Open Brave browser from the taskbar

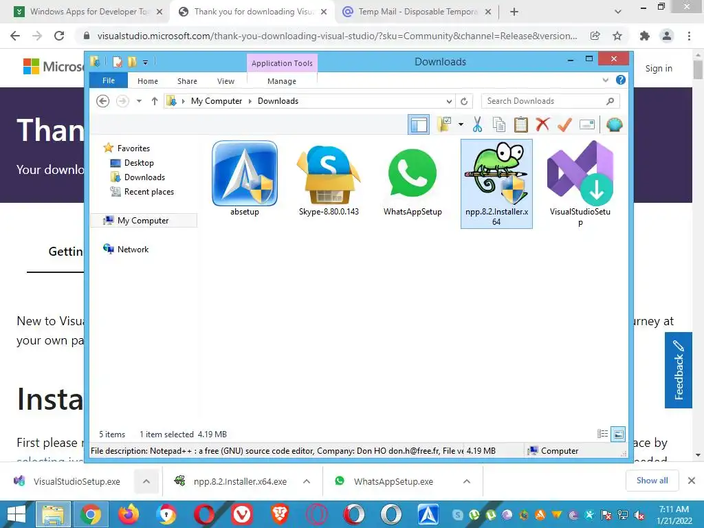click(x=279, y=514)
